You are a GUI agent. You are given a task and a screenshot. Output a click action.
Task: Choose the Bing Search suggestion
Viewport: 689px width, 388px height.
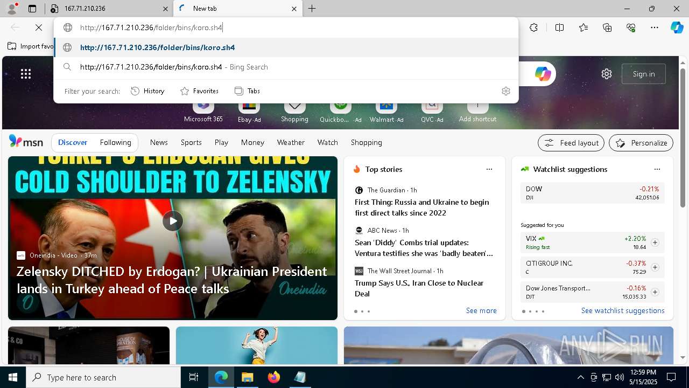(x=286, y=67)
